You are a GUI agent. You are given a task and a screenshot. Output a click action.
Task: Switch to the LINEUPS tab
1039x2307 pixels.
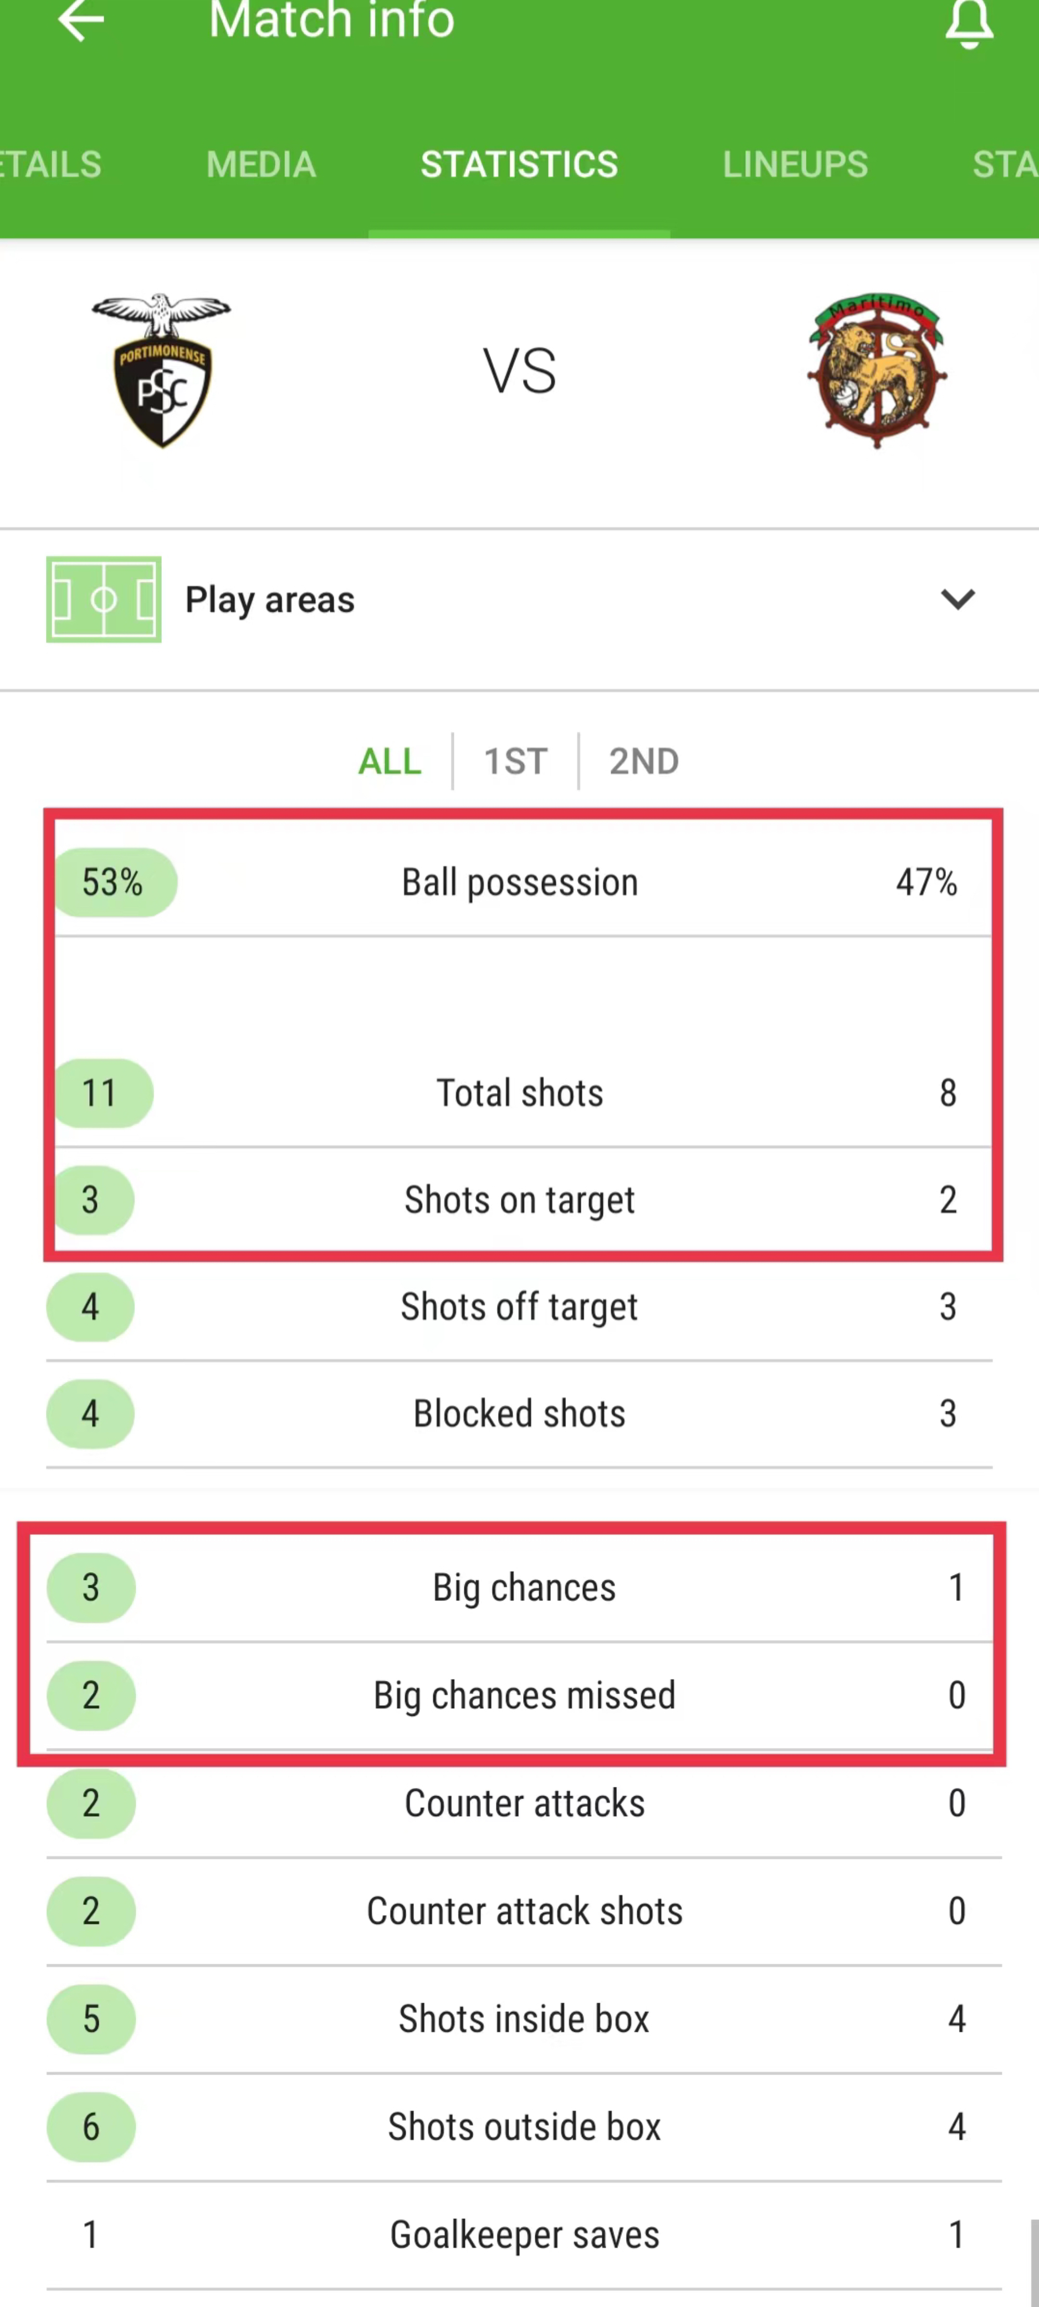pos(795,164)
